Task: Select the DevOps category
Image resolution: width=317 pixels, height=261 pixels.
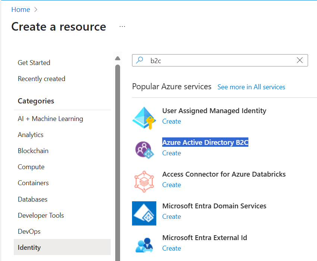Action: click(x=29, y=232)
